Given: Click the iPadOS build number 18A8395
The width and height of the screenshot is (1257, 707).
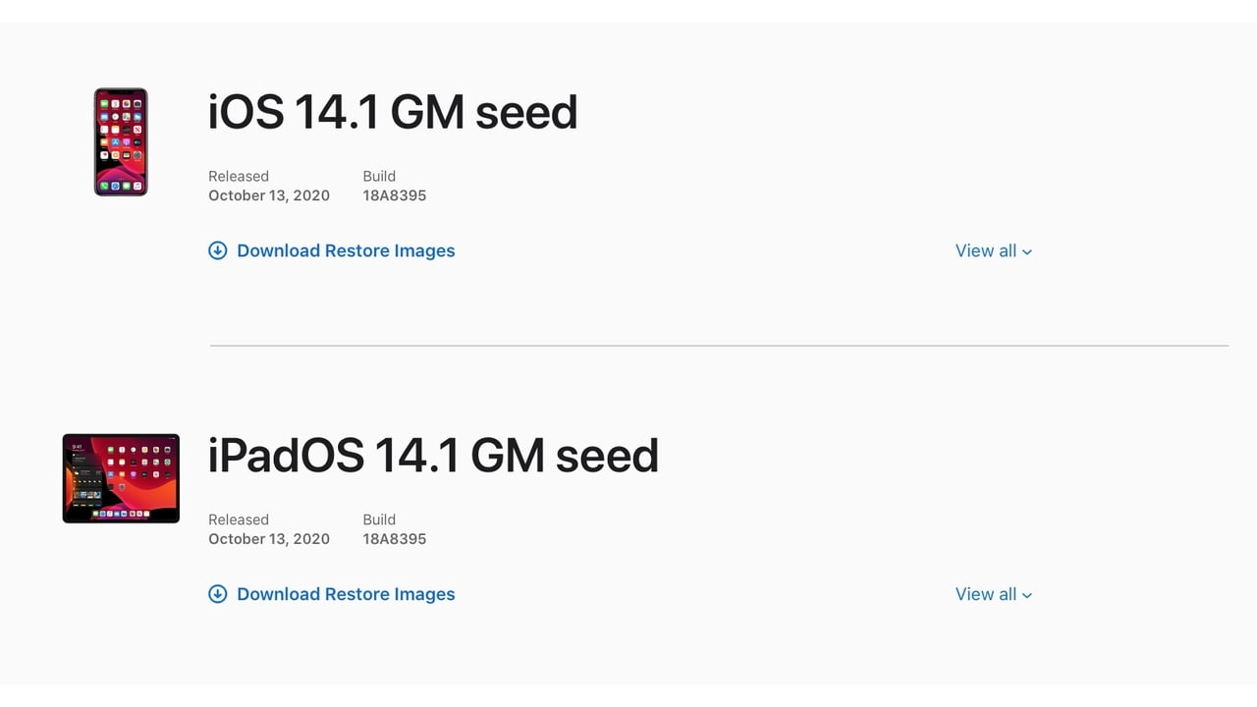Looking at the screenshot, I should 395,539.
